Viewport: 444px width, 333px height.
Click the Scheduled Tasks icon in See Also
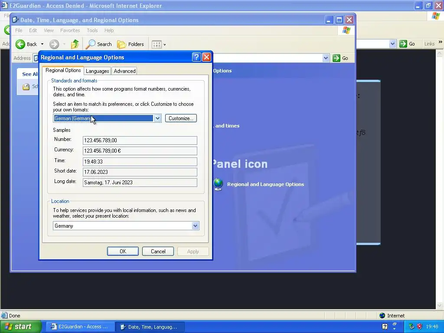click(26, 87)
